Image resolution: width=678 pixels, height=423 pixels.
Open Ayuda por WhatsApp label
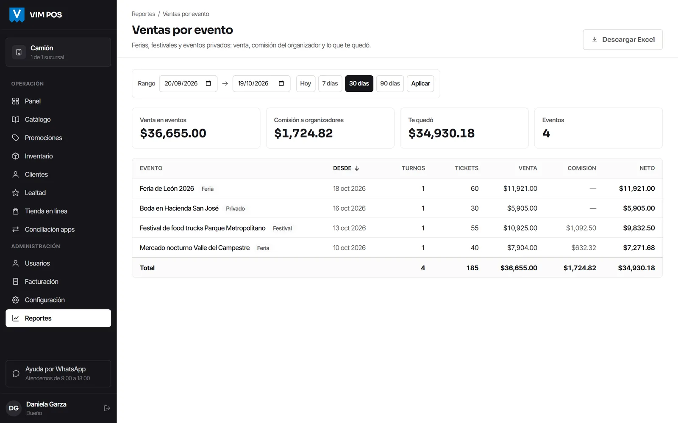(x=56, y=369)
